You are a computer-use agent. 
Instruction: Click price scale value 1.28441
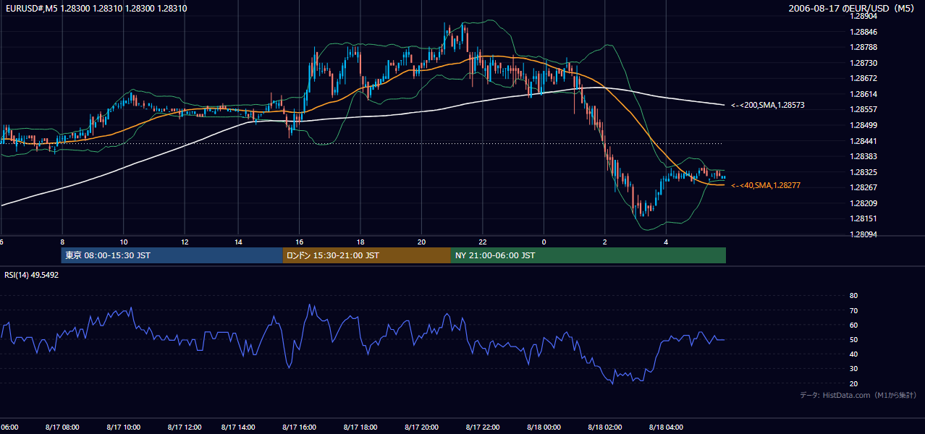pos(863,141)
